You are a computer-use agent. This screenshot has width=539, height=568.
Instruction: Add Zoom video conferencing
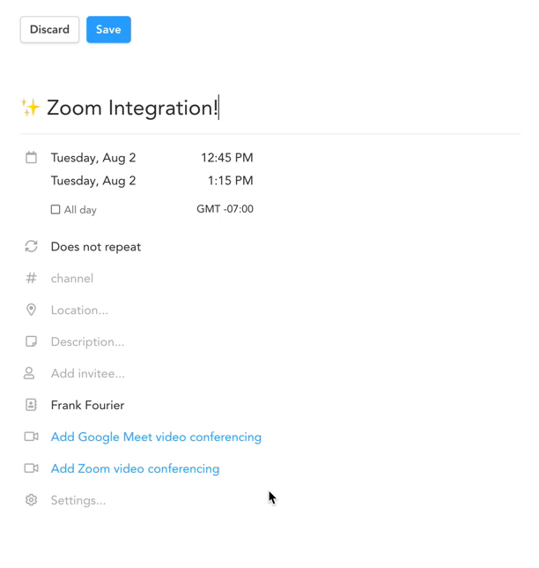click(x=135, y=469)
